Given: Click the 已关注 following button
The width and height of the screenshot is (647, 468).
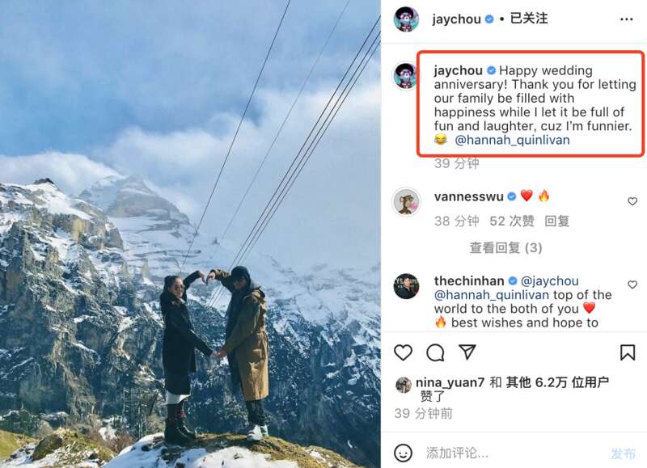Looking at the screenshot, I should [529, 19].
